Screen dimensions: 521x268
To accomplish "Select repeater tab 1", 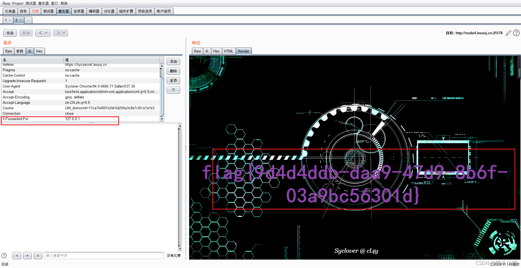I will 6,20.
